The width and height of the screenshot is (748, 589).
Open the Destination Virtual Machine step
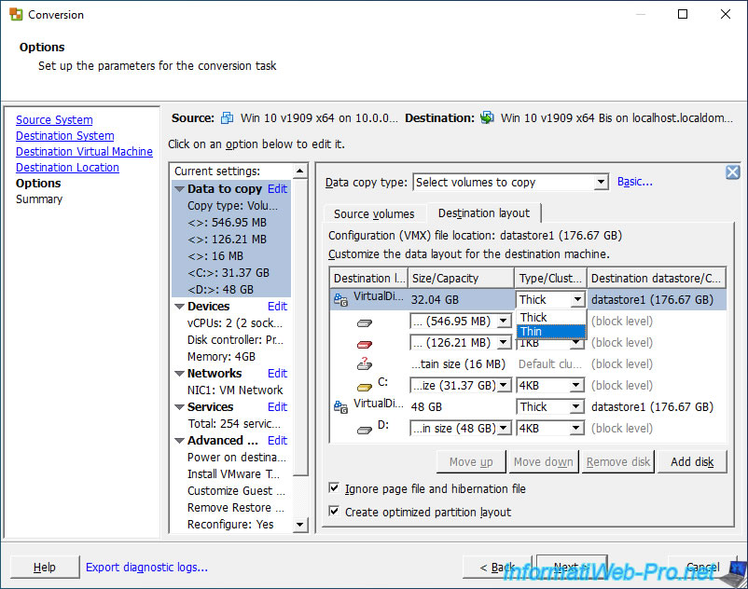coord(84,152)
